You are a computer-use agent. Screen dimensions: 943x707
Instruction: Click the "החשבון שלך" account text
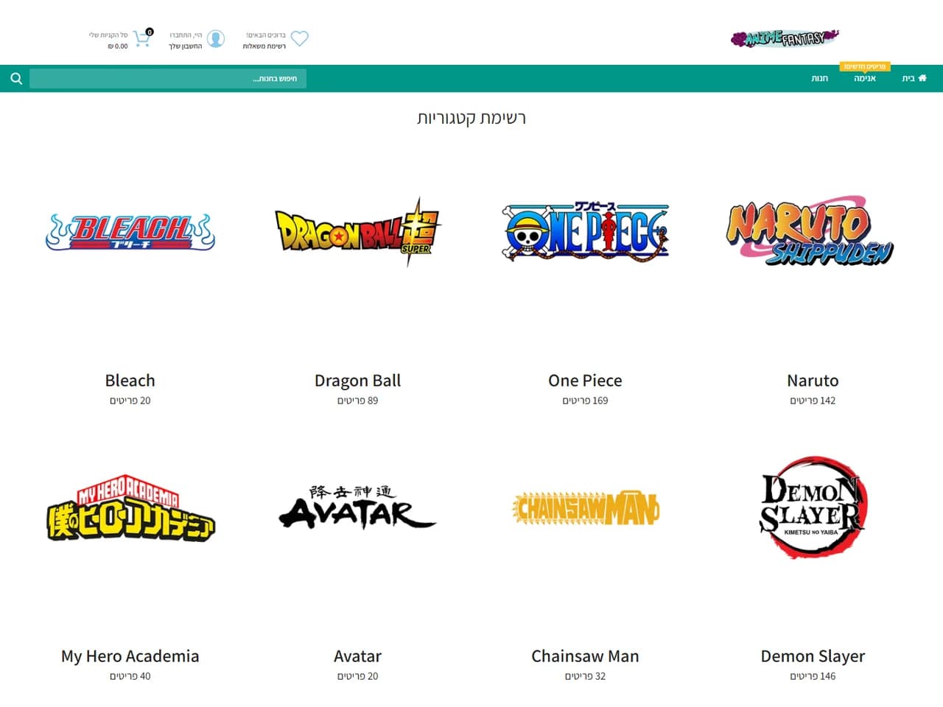[x=186, y=46]
